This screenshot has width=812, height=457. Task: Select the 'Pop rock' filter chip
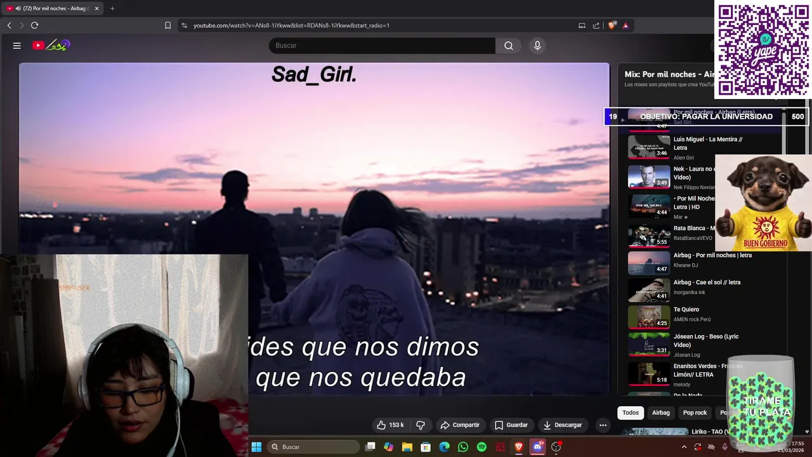[x=695, y=413]
